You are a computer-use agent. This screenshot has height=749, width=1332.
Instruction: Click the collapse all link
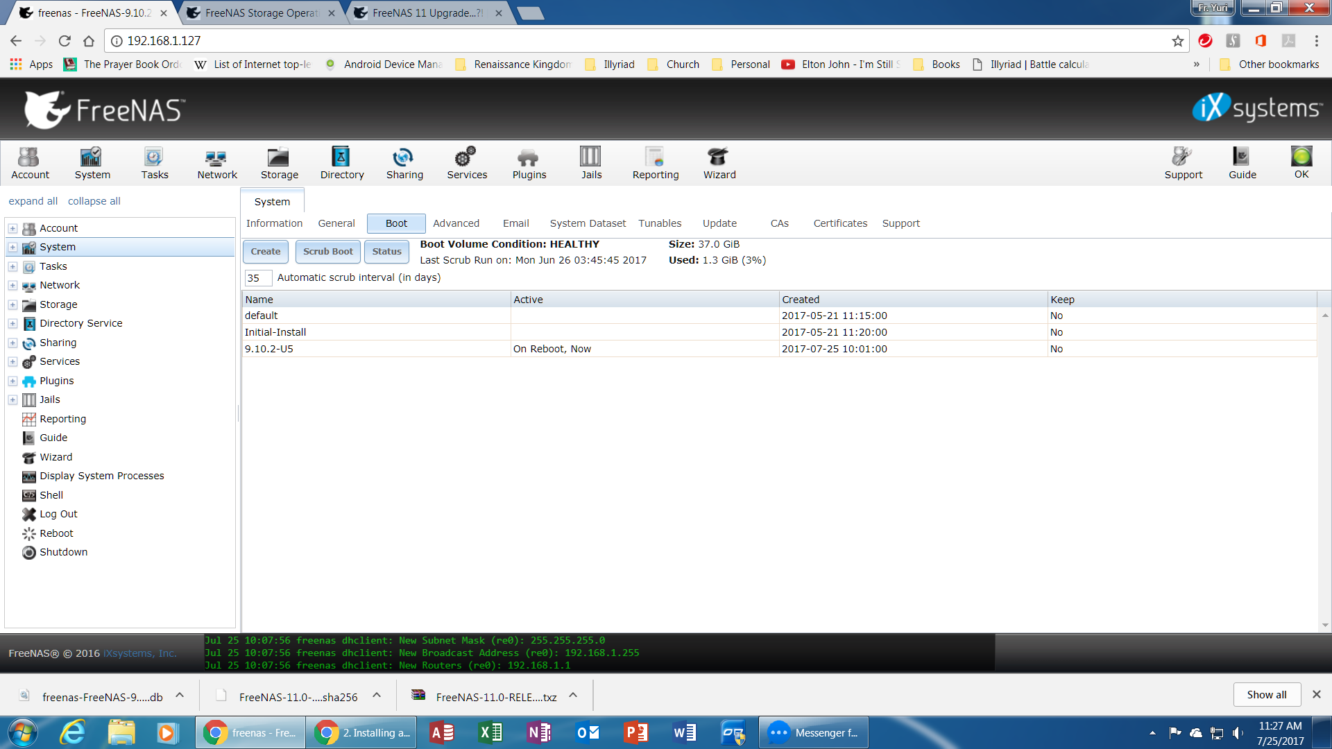pyautogui.click(x=94, y=201)
